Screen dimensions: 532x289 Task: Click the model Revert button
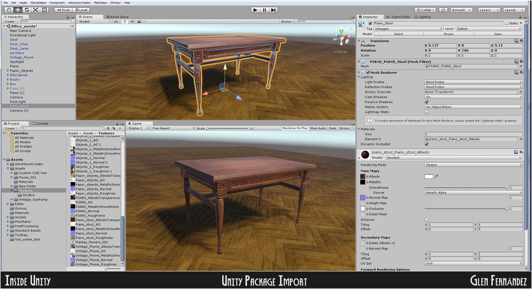448,34
